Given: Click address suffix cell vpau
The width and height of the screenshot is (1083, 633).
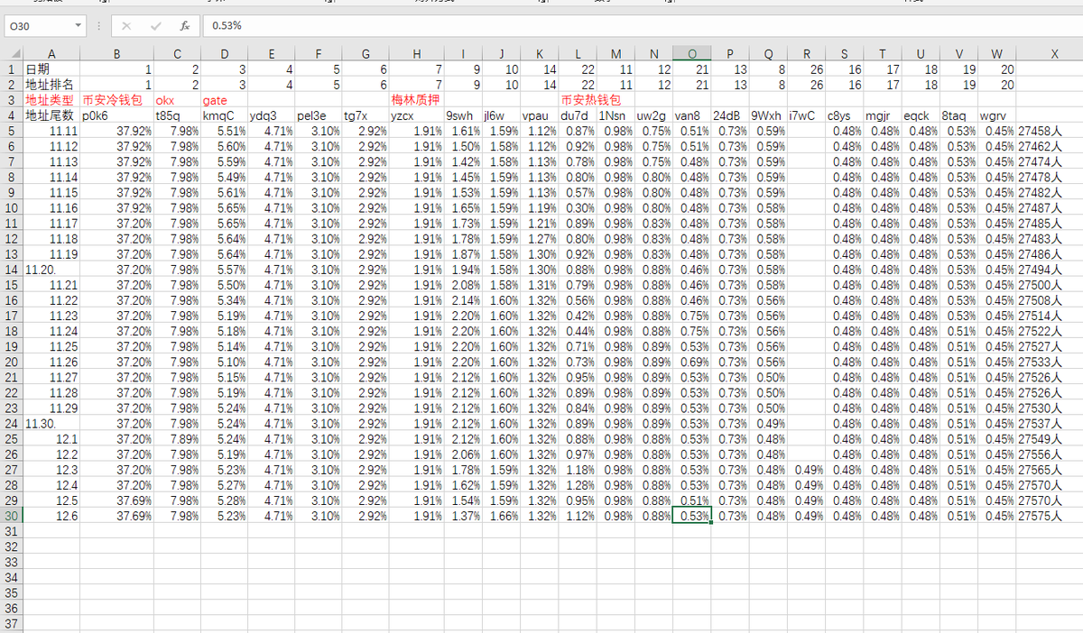Looking at the screenshot, I should click(x=539, y=115).
